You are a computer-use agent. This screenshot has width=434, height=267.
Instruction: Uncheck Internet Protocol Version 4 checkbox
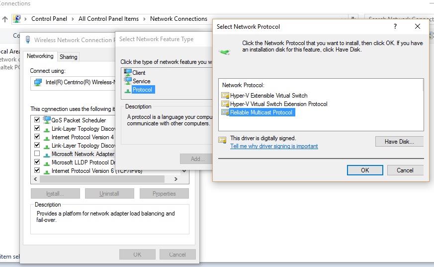tap(37, 137)
